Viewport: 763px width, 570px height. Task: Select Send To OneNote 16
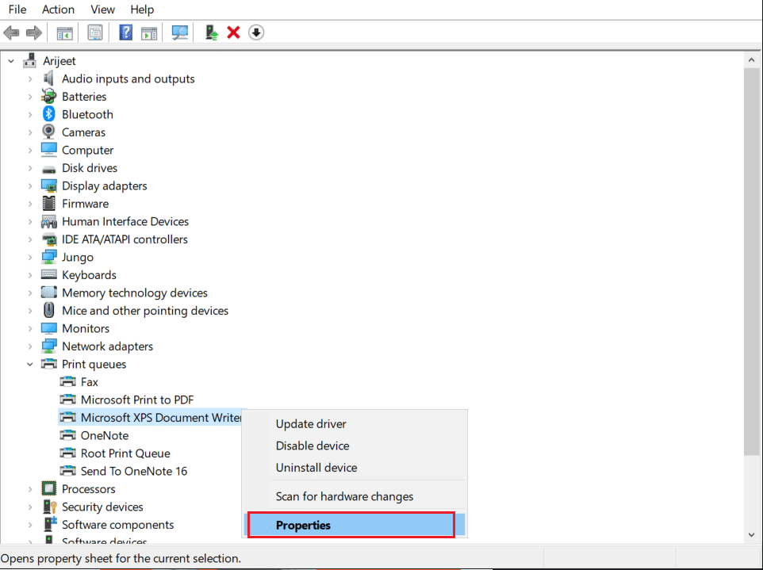(134, 471)
